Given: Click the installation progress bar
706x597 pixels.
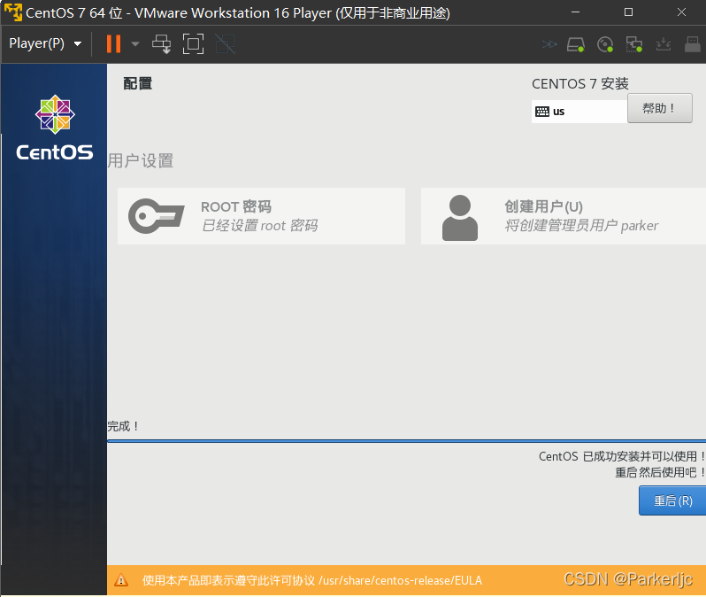Looking at the screenshot, I should (407, 441).
